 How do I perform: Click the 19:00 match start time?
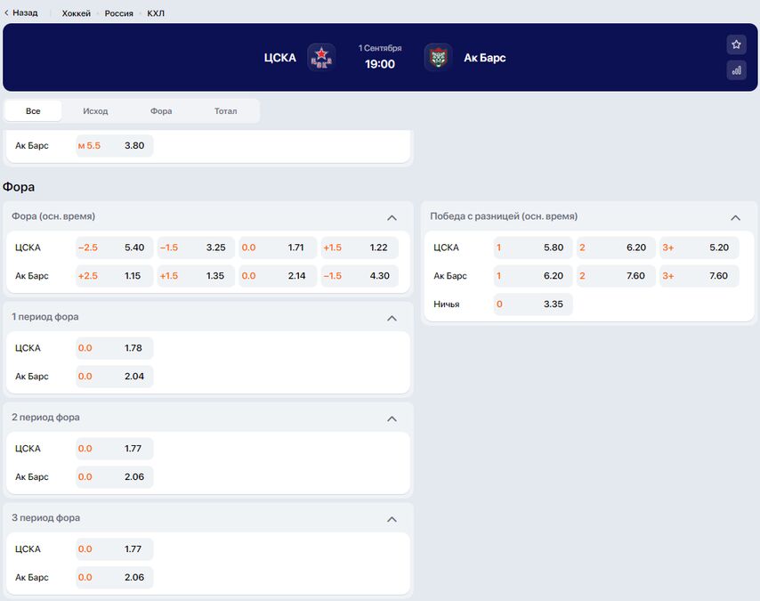click(x=380, y=64)
